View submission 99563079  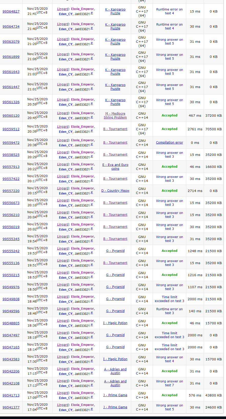(11, 42)
